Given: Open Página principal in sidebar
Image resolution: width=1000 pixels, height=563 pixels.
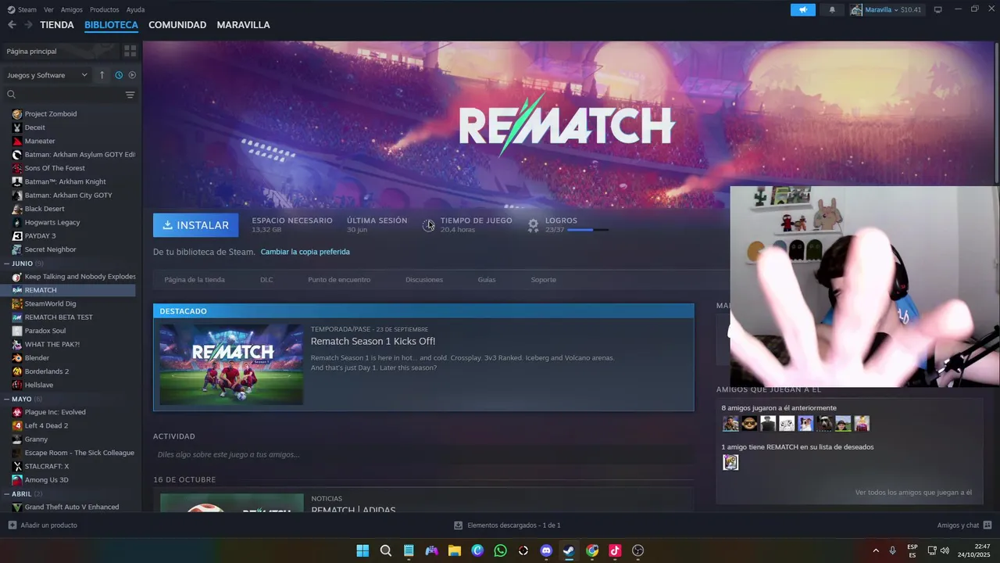Looking at the screenshot, I should [x=61, y=51].
